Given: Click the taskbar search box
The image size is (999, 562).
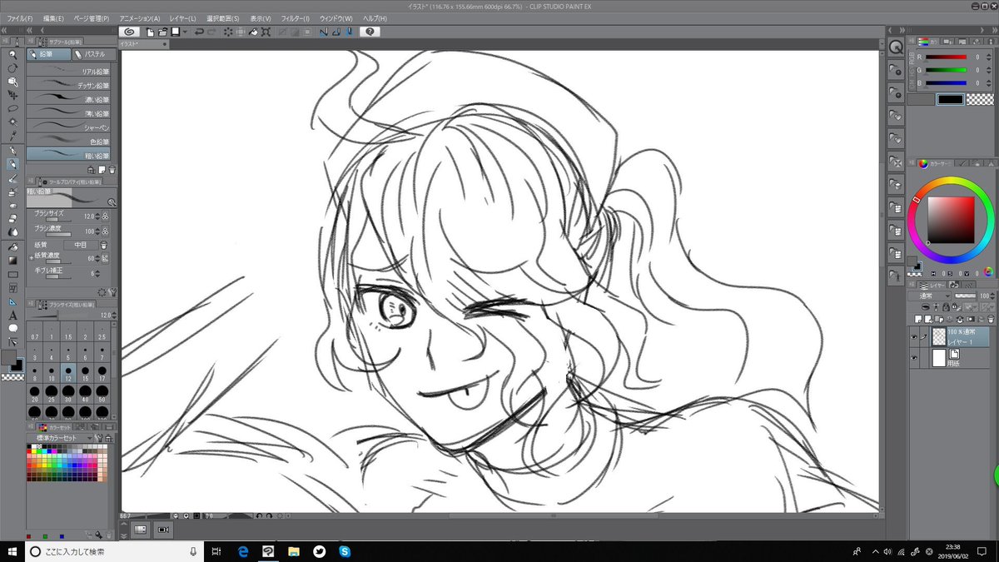Looking at the screenshot, I should 115,551.
